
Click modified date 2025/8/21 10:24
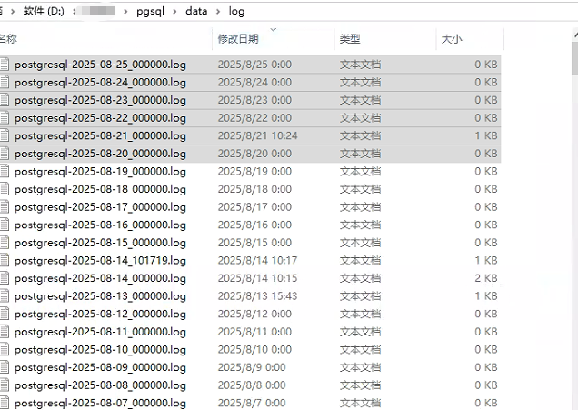[x=258, y=135]
